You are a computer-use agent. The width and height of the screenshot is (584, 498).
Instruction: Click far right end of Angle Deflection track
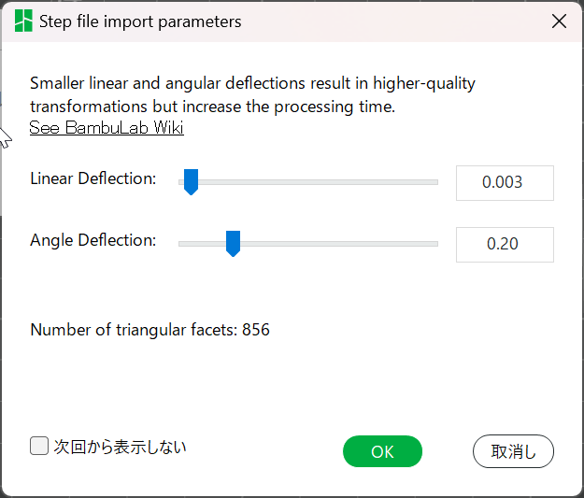434,244
